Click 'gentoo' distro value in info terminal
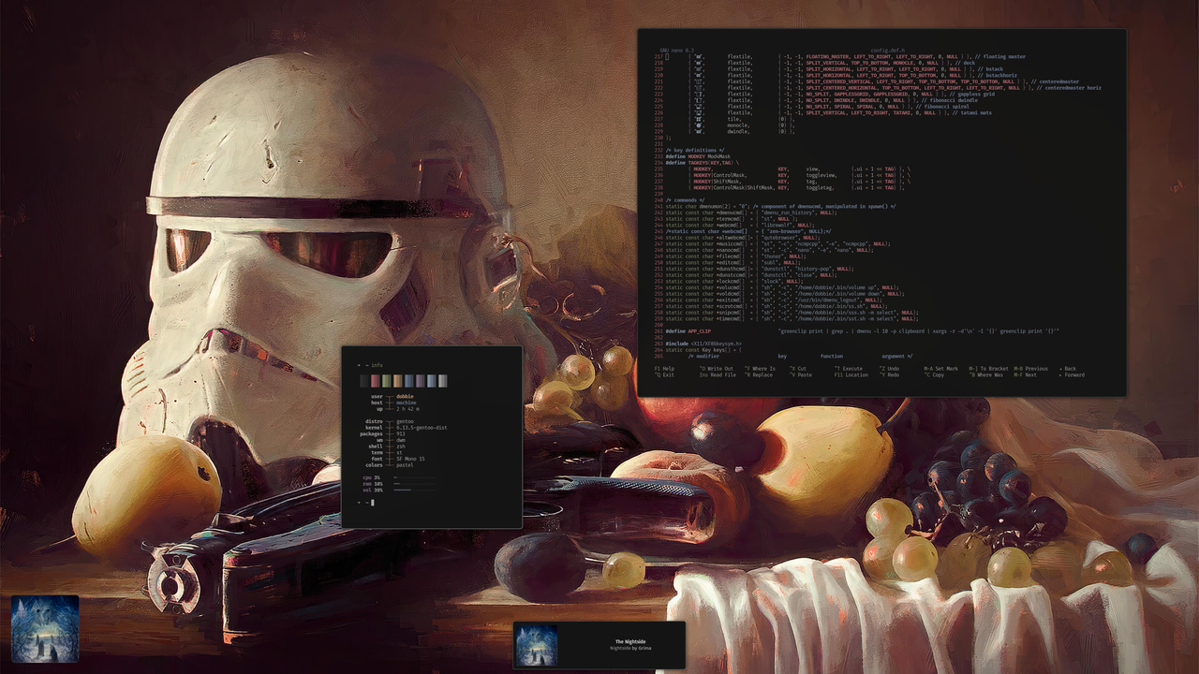 (x=405, y=421)
